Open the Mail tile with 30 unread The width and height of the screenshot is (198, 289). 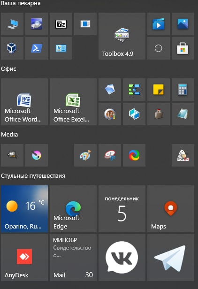(73, 258)
